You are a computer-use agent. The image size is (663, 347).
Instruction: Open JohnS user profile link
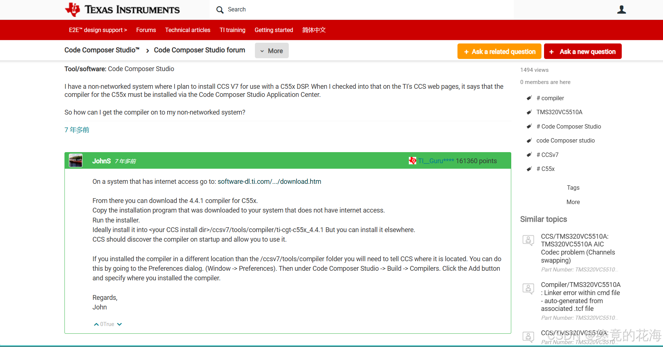(x=101, y=161)
